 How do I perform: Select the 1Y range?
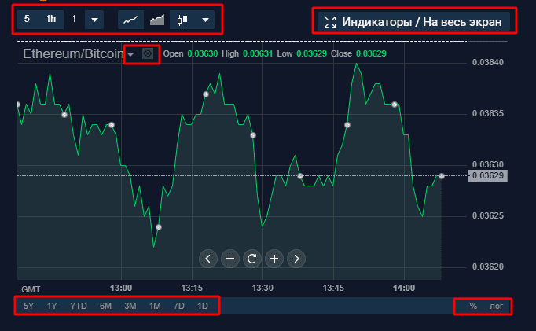coord(52,306)
